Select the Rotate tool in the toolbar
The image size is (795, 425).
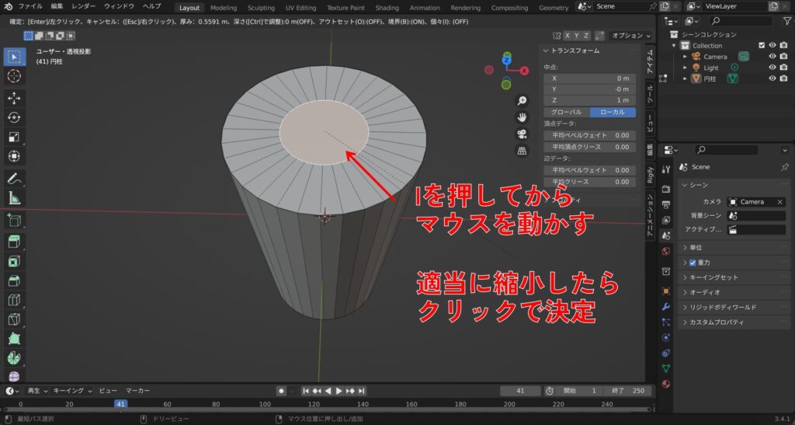point(14,117)
